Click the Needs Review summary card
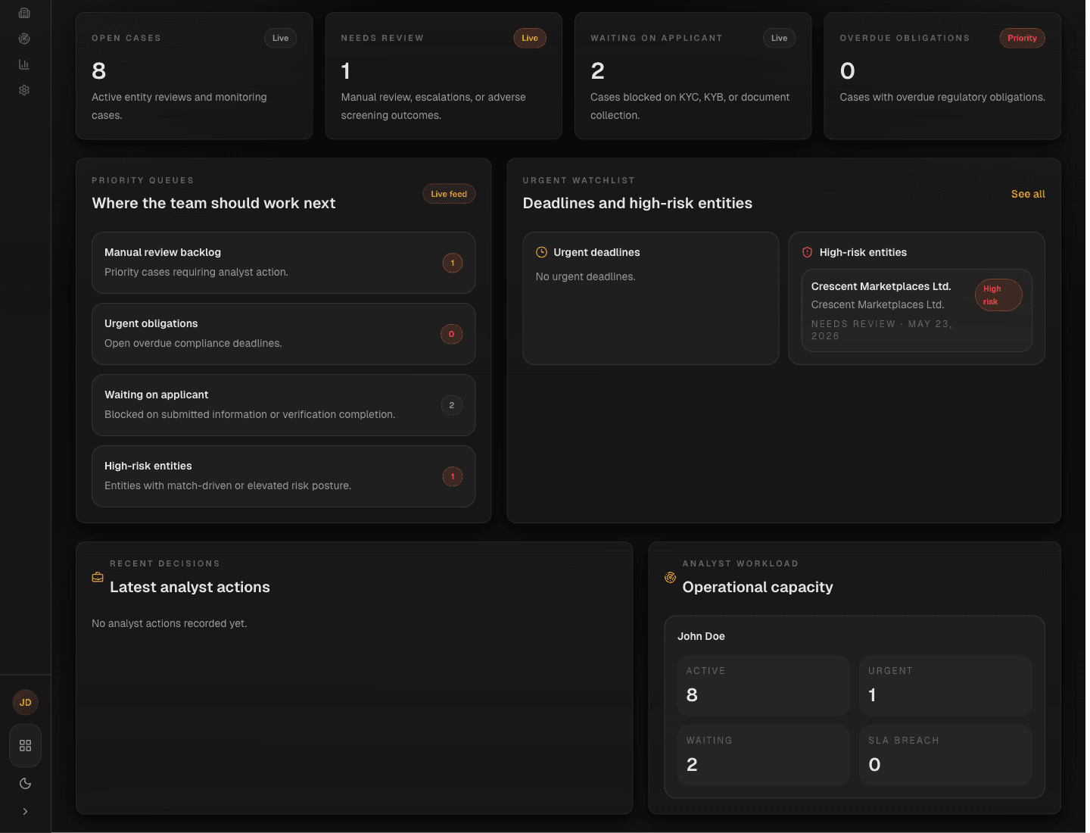This screenshot has width=1090, height=833. point(444,76)
